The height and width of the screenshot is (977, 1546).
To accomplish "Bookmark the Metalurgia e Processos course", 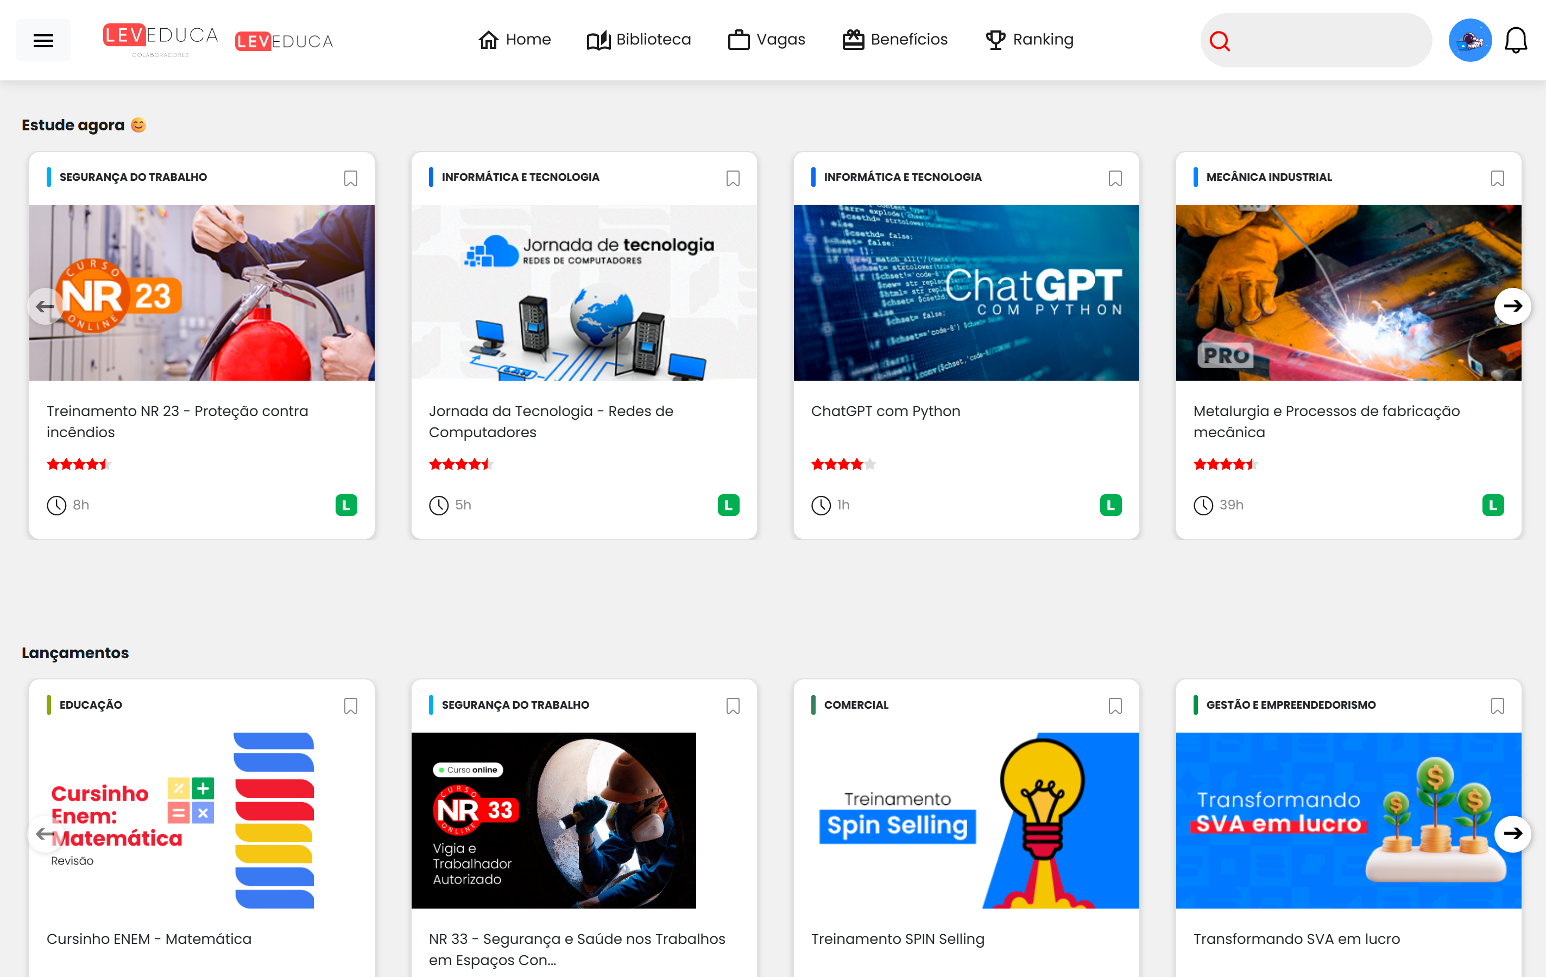I will (x=1497, y=178).
